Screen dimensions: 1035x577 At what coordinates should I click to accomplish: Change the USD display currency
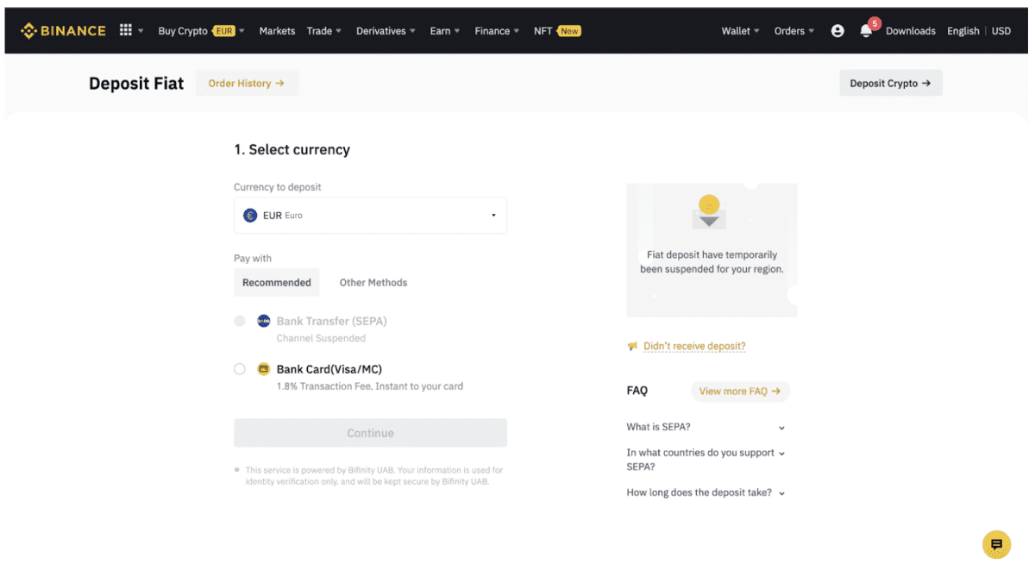pos(1000,30)
